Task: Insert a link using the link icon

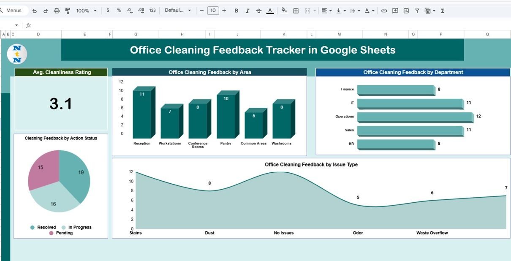Action: (384, 11)
